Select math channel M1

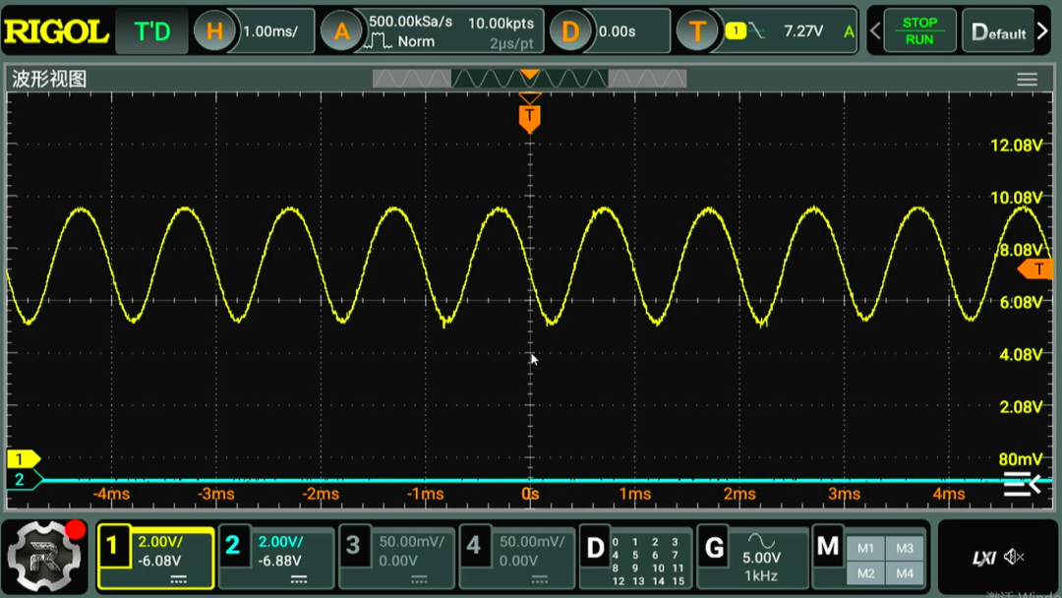click(x=865, y=549)
